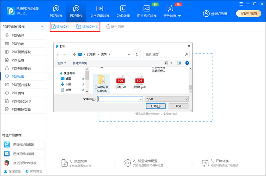Click the 添加文件 button
Viewport: 266px width, 176px height.
click(x=60, y=27)
